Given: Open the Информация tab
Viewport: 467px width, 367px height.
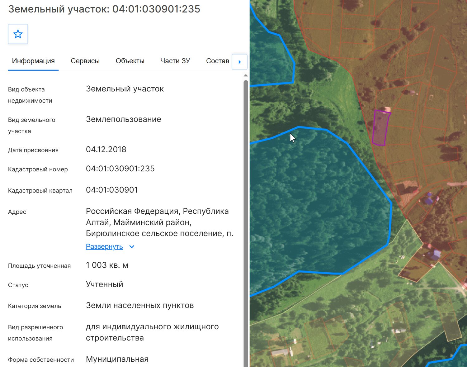Looking at the screenshot, I should (x=33, y=61).
